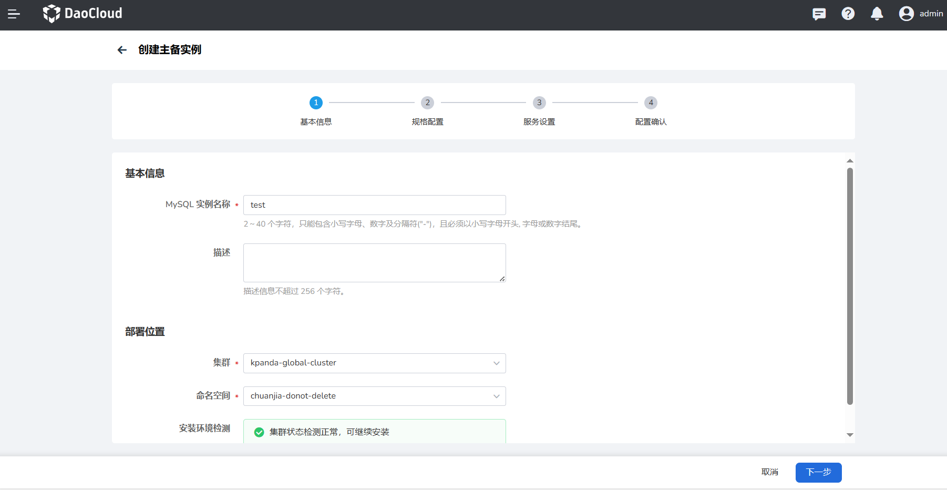Click the admin user avatar icon
Screen dimensions: 947x490
[x=906, y=14]
